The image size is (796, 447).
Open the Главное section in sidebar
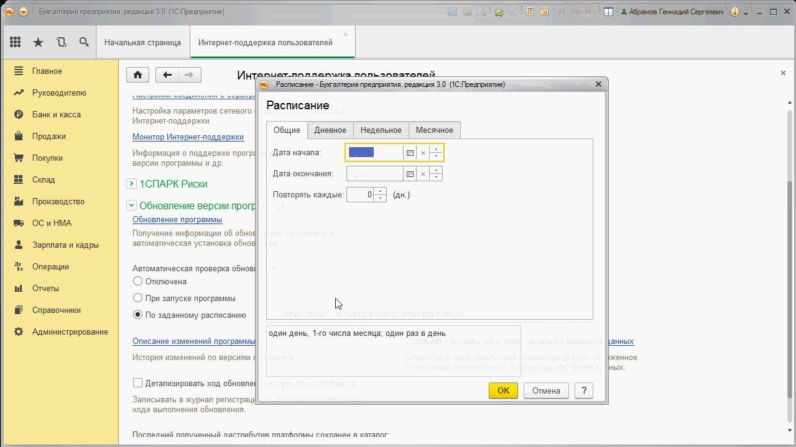tap(61, 71)
